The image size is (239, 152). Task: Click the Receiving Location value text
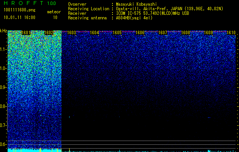click(x=169, y=9)
